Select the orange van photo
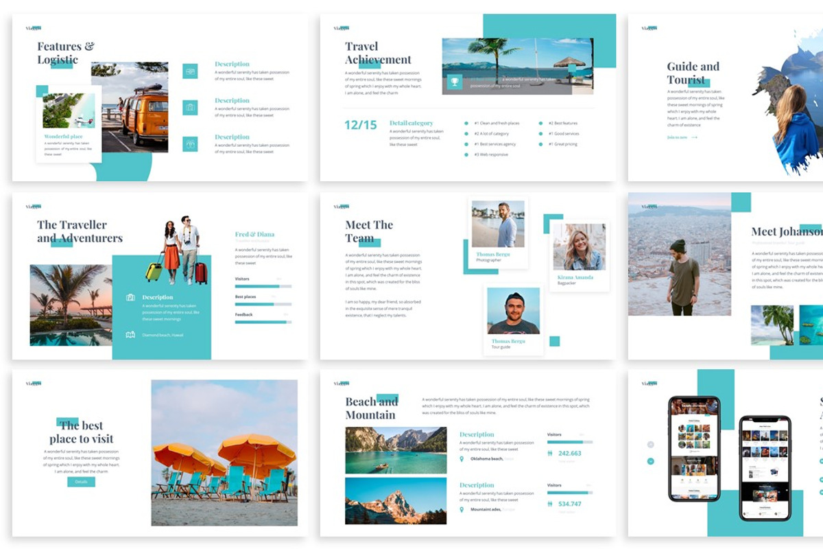 pyautogui.click(x=130, y=107)
